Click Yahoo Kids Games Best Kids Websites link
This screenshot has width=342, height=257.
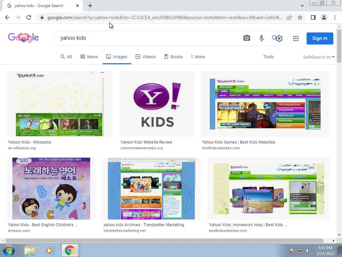(238, 142)
